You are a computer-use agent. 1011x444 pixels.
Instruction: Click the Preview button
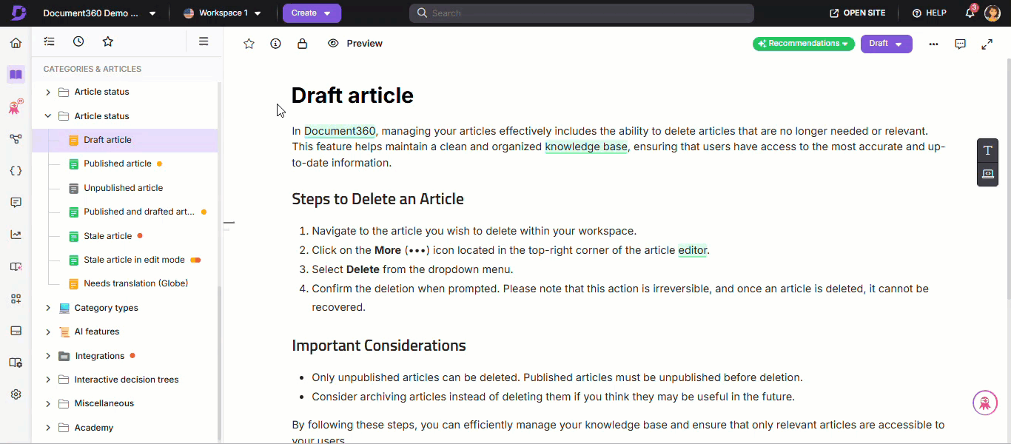pyautogui.click(x=355, y=44)
